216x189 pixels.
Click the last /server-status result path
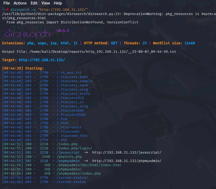71,182
